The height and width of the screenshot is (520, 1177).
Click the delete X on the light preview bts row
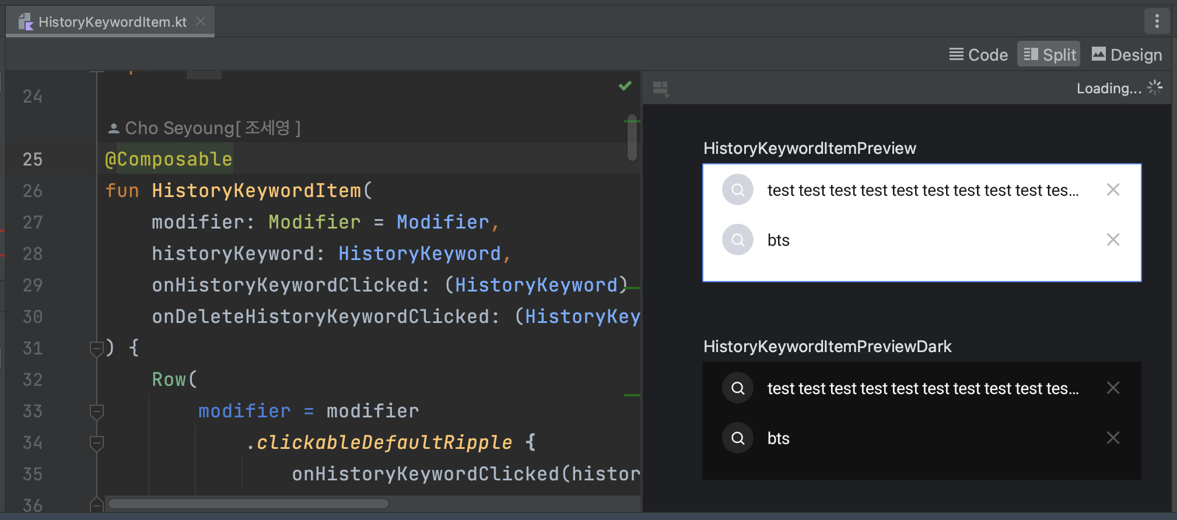pyautogui.click(x=1113, y=240)
